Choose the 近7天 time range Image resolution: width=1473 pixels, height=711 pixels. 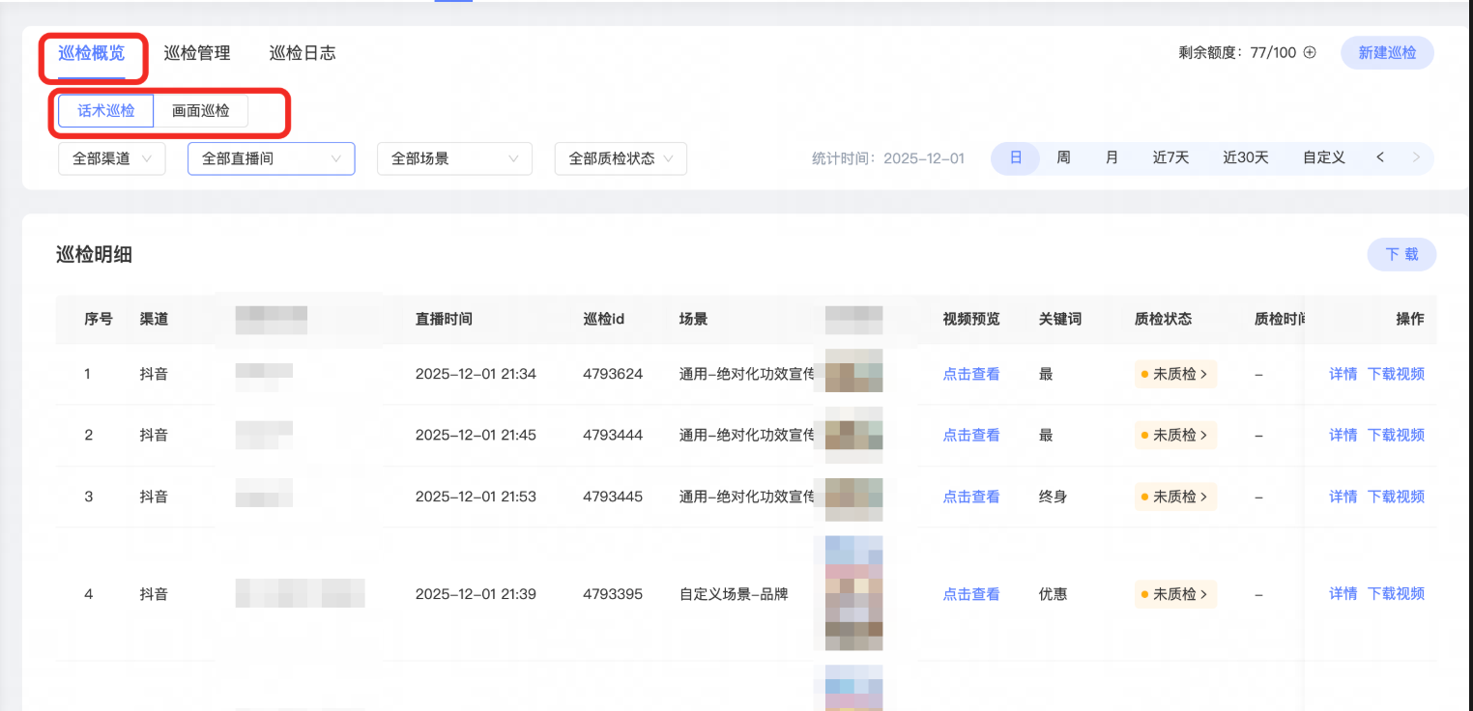point(1170,157)
